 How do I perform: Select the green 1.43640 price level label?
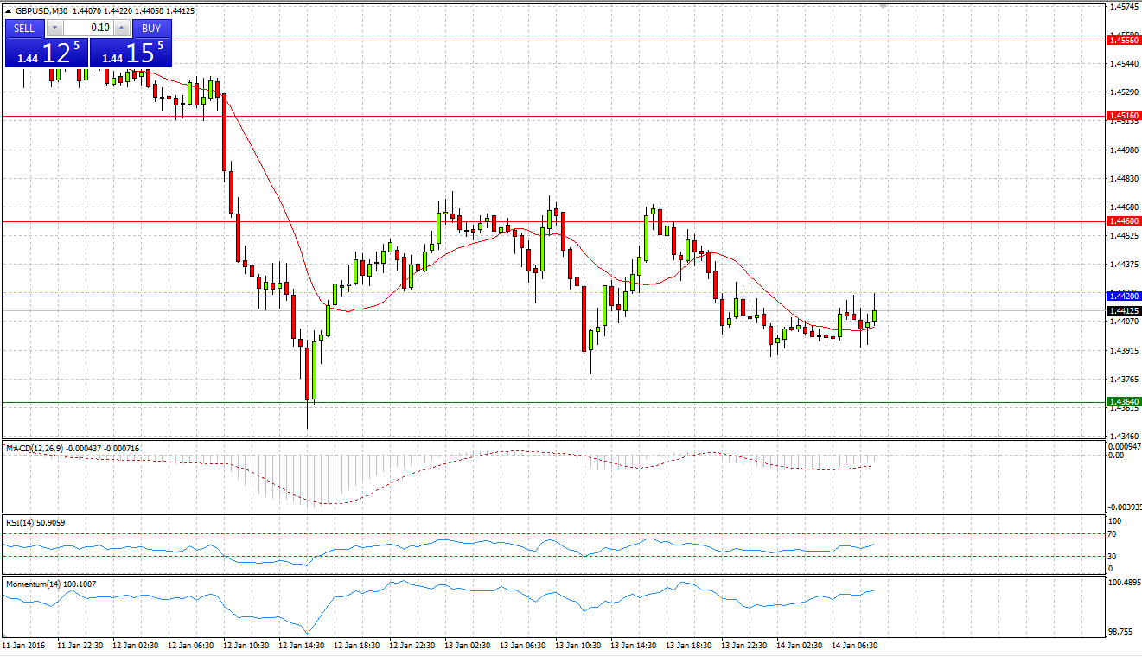click(x=1124, y=402)
